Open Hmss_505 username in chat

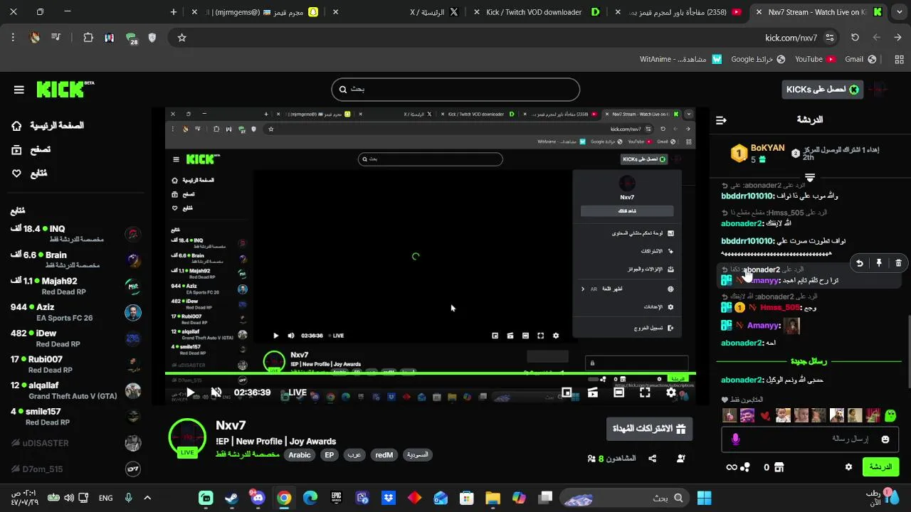[x=780, y=307]
